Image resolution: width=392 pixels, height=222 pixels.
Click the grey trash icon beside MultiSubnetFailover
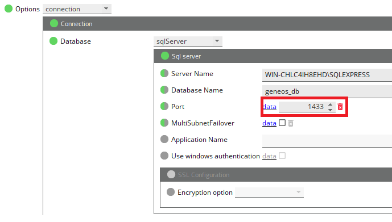click(291, 123)
